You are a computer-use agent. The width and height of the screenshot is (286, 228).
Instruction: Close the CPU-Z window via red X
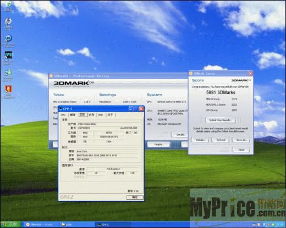(x=141, y=109)
